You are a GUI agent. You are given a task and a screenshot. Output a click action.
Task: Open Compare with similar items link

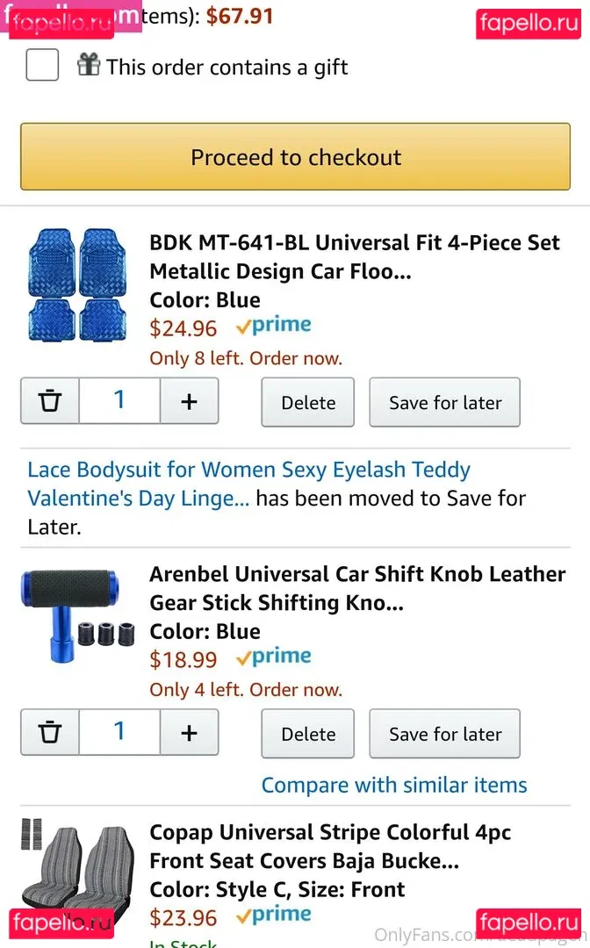(394, 785)
